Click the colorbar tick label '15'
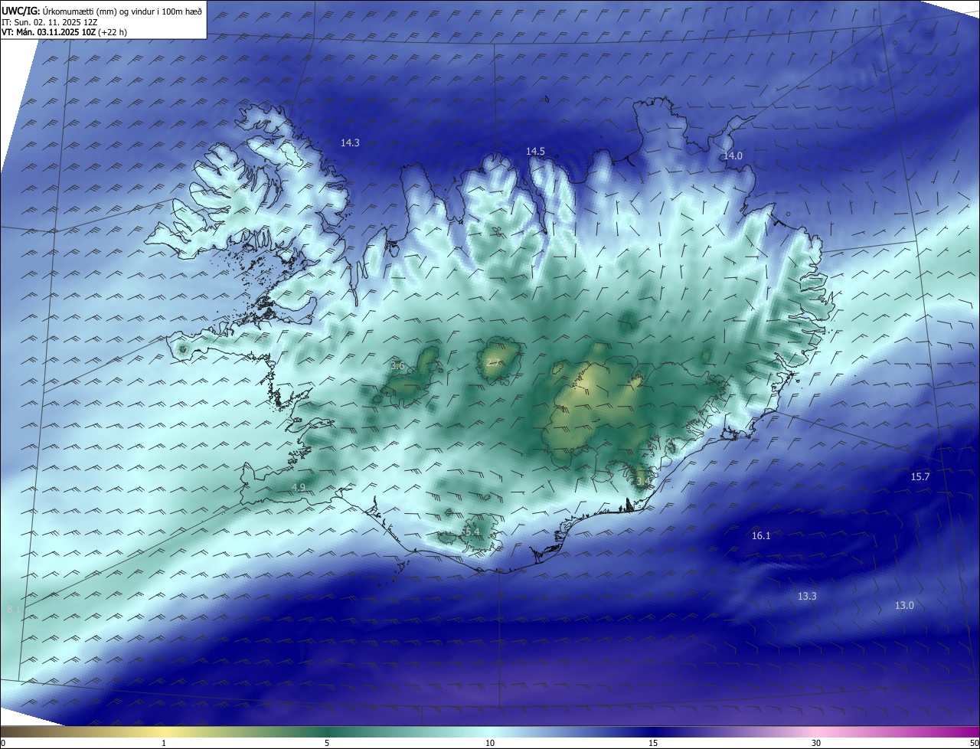The image size is (980, 749). click(653, 743)
